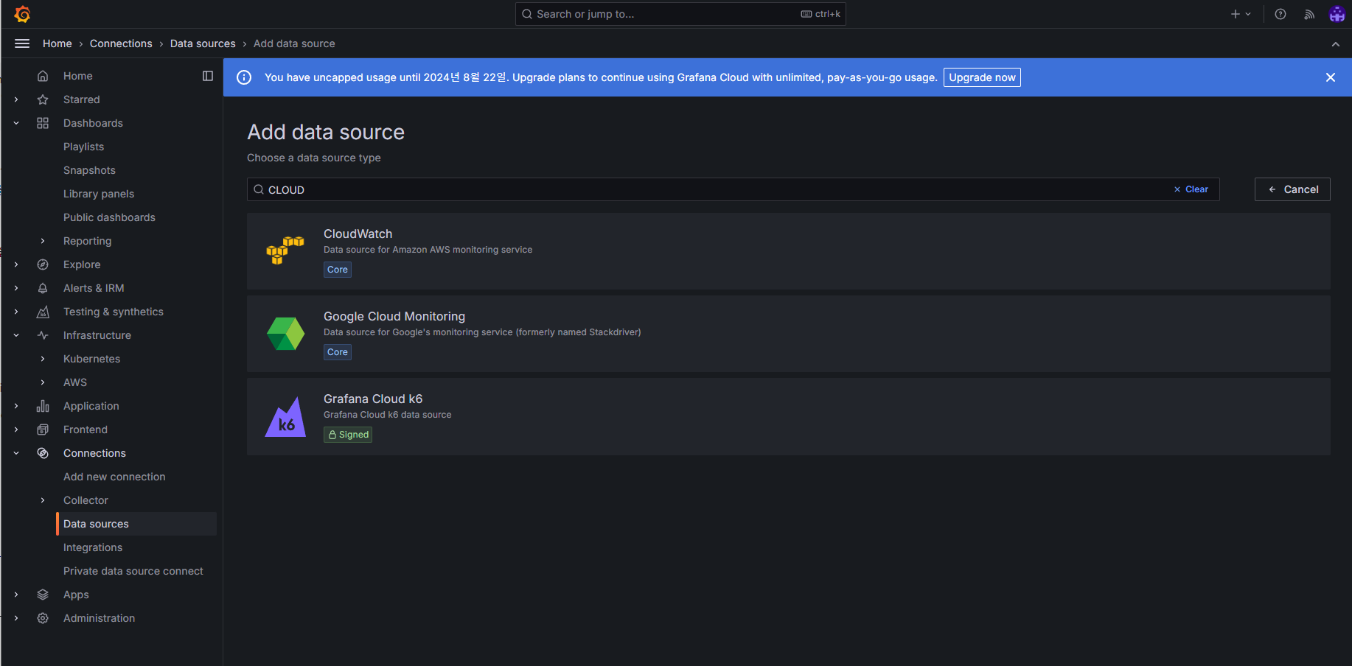1352x666 pixels.
Task: Dock or undock the sidebar menu icon
Action: click(x=208, y=76)
